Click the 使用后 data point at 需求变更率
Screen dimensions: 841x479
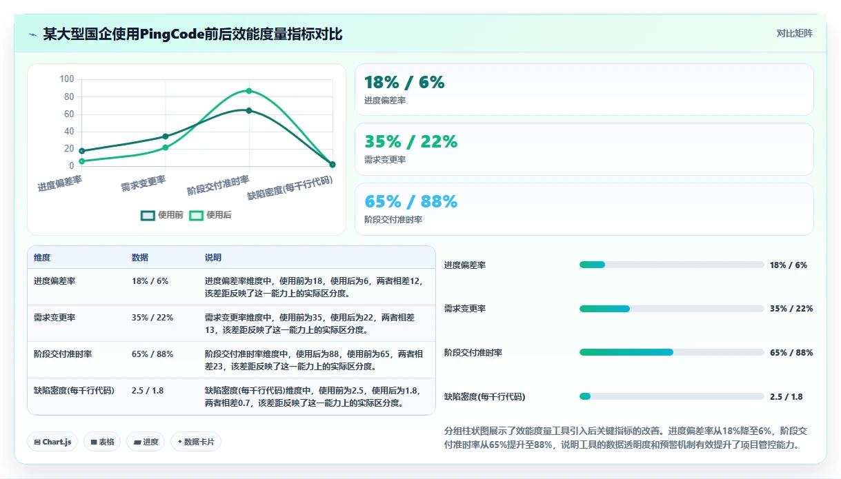(166, 147)
